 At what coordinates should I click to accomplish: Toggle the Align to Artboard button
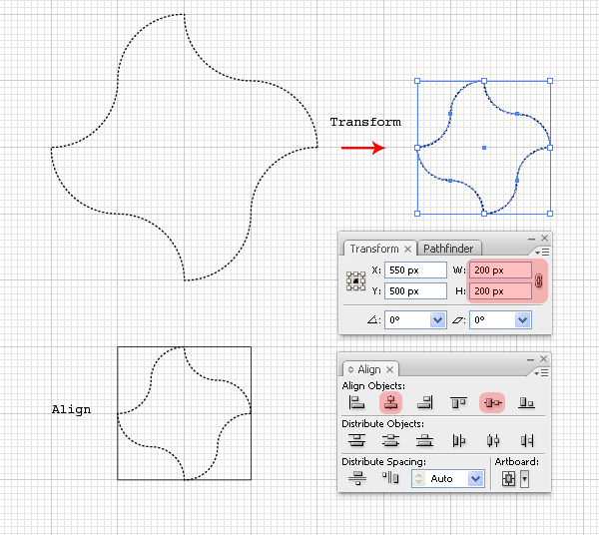tap(509, 479)
